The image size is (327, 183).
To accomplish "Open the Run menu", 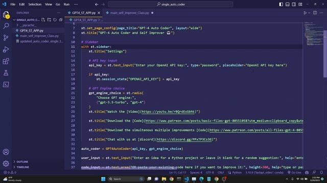I will coord(66,4).
